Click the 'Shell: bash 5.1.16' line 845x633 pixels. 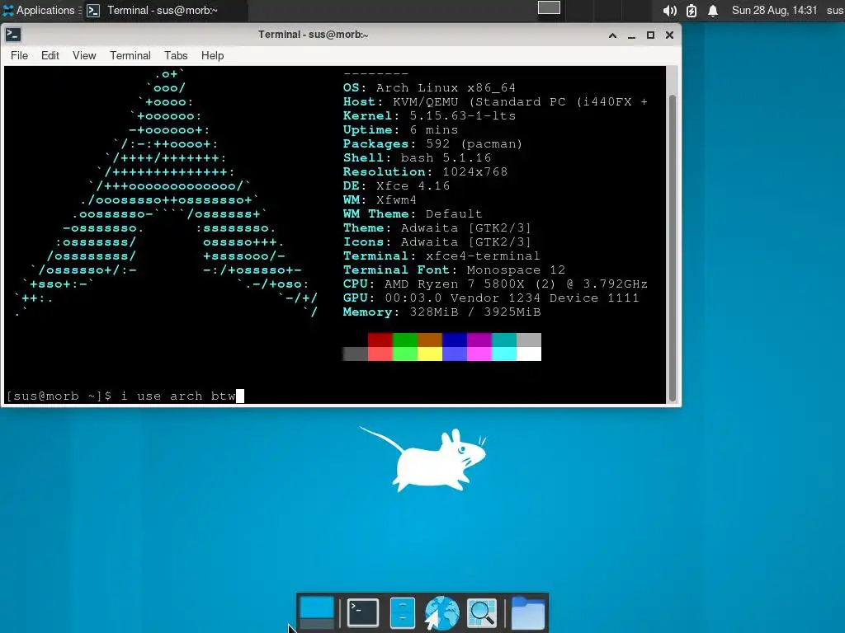(x=417, y=157)
